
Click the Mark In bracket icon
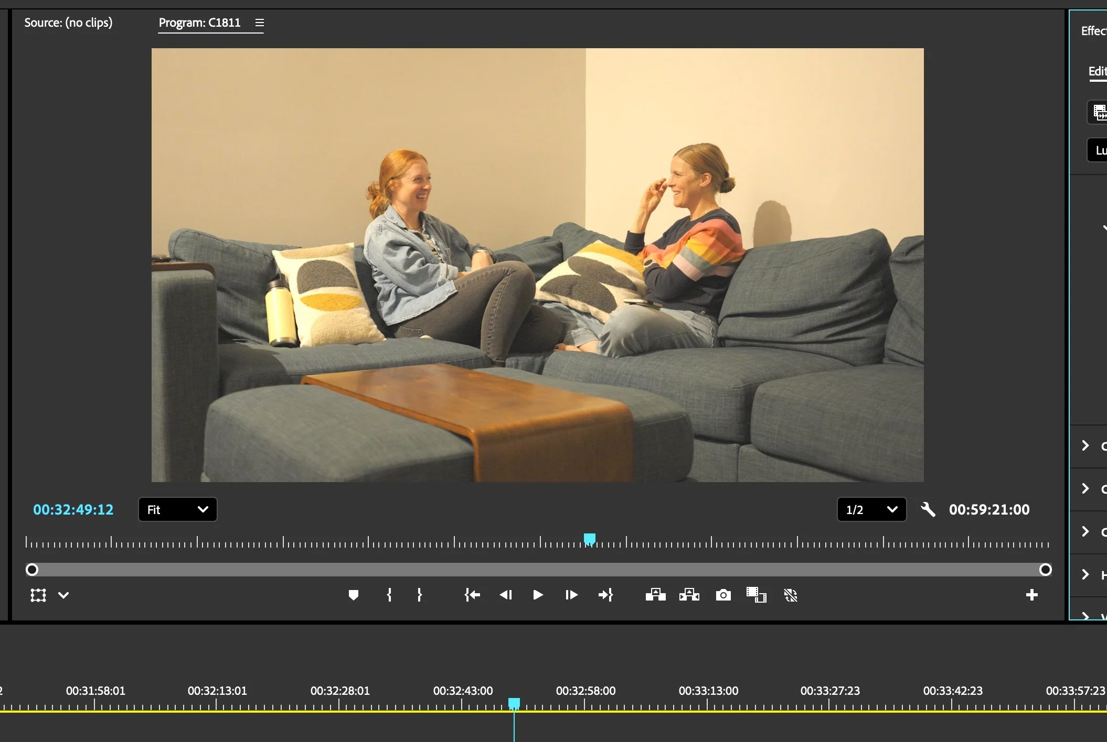click(x=389, y=595)
